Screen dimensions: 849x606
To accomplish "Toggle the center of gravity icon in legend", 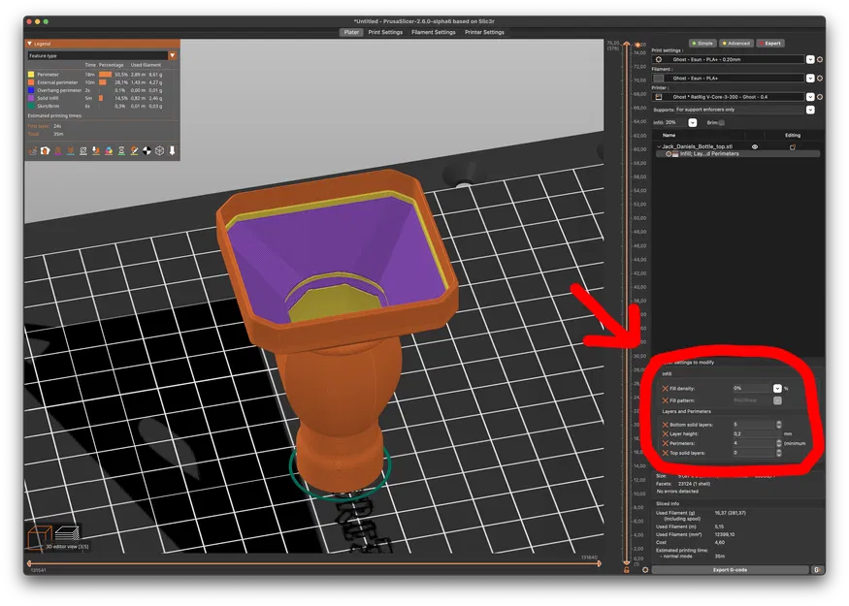I will [147, 151].
